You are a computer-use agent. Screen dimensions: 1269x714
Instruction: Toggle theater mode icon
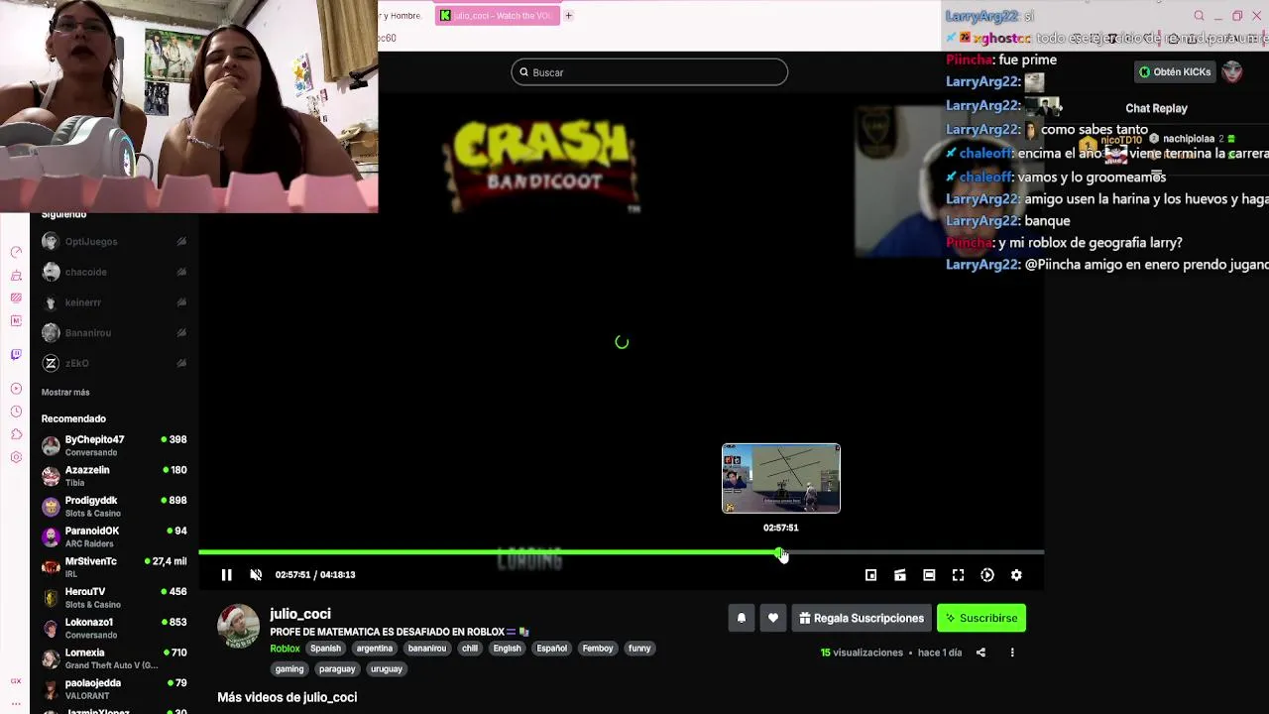929,575
